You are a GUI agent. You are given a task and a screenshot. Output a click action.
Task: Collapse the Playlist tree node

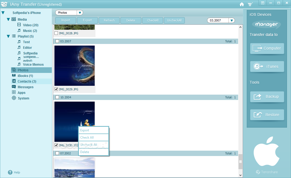pyautogui.click(x=8, y=36)
